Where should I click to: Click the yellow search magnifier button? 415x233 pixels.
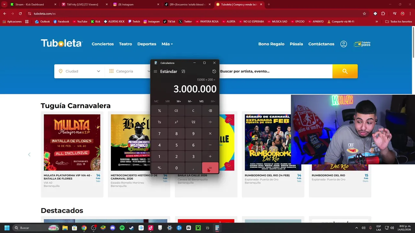345,71
